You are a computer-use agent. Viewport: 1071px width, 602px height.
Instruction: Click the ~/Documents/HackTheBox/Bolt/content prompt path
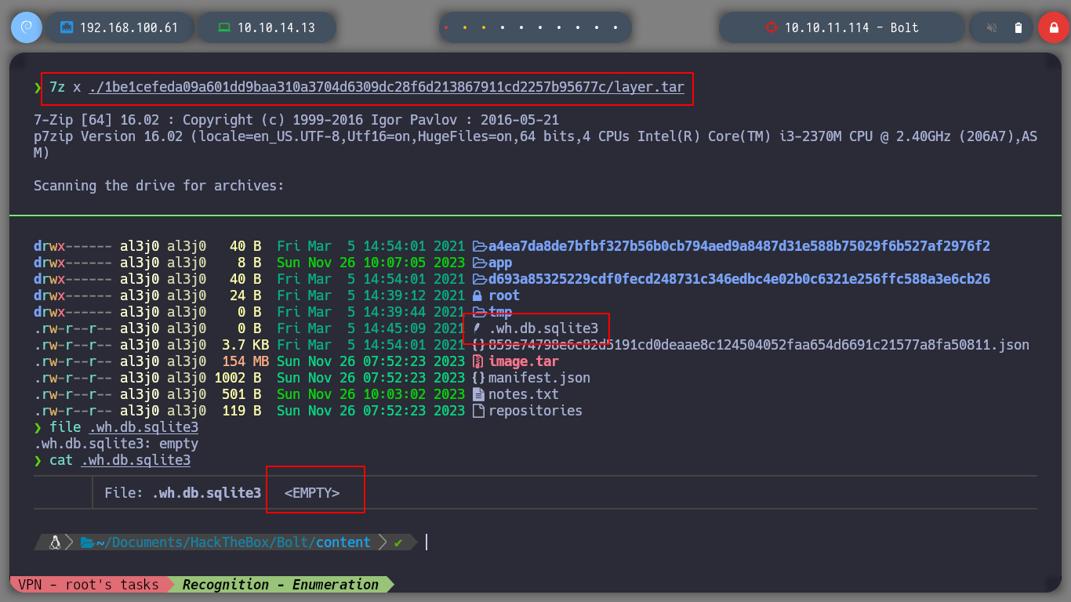pyautogui.click(x=234, y=542)
